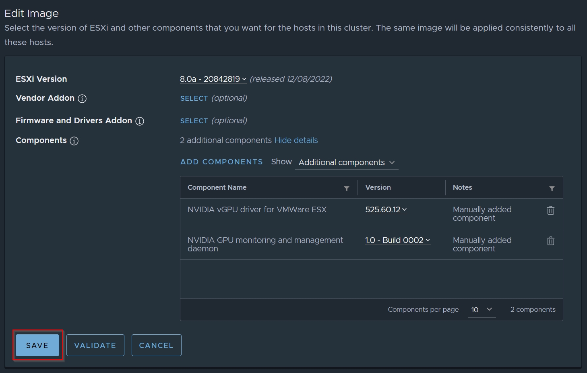Click SELECT for Firmware and Drivers Addon
The width and height of the screenshot is (587, 373).
coord(194,121)
